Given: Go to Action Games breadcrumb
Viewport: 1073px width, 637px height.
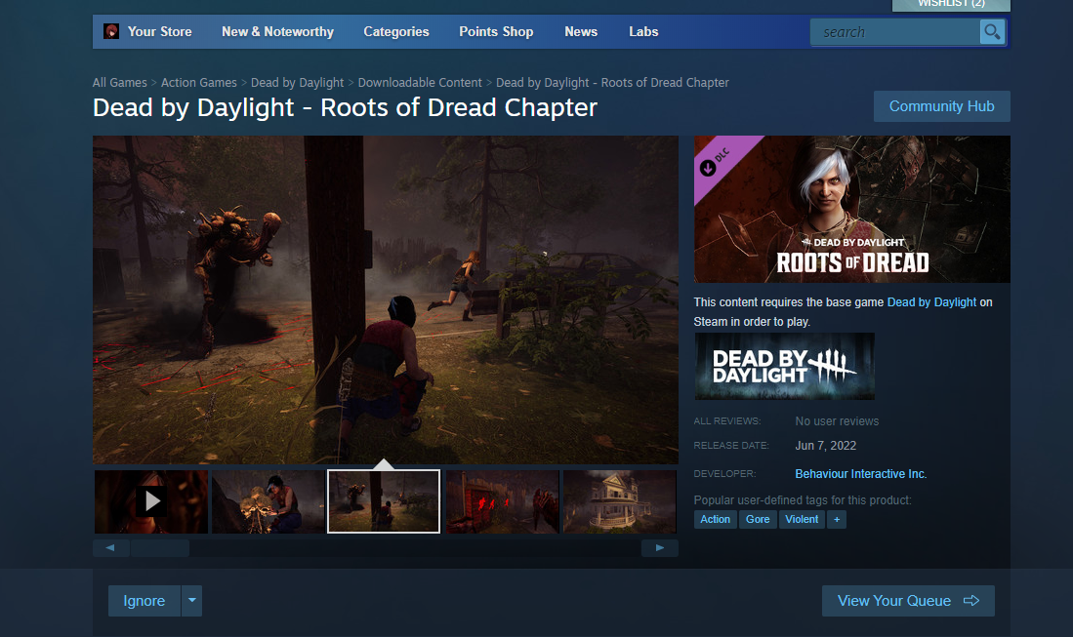Looking at the screenshot, I should point(198,83).
